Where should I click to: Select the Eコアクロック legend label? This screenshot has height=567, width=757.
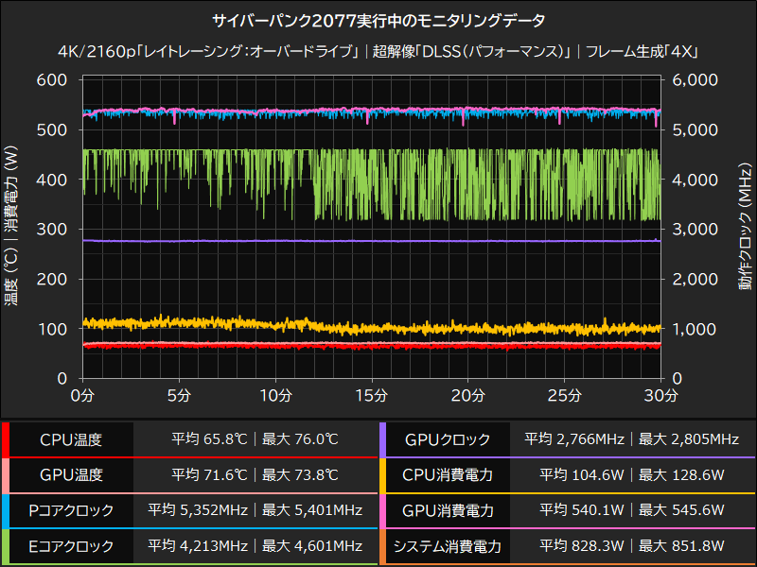pyautogui.click(x=71, y=545)
